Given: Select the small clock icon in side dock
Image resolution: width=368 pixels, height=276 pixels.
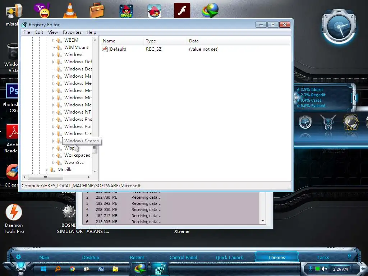Looking at the screenshot, I should 305,123.
